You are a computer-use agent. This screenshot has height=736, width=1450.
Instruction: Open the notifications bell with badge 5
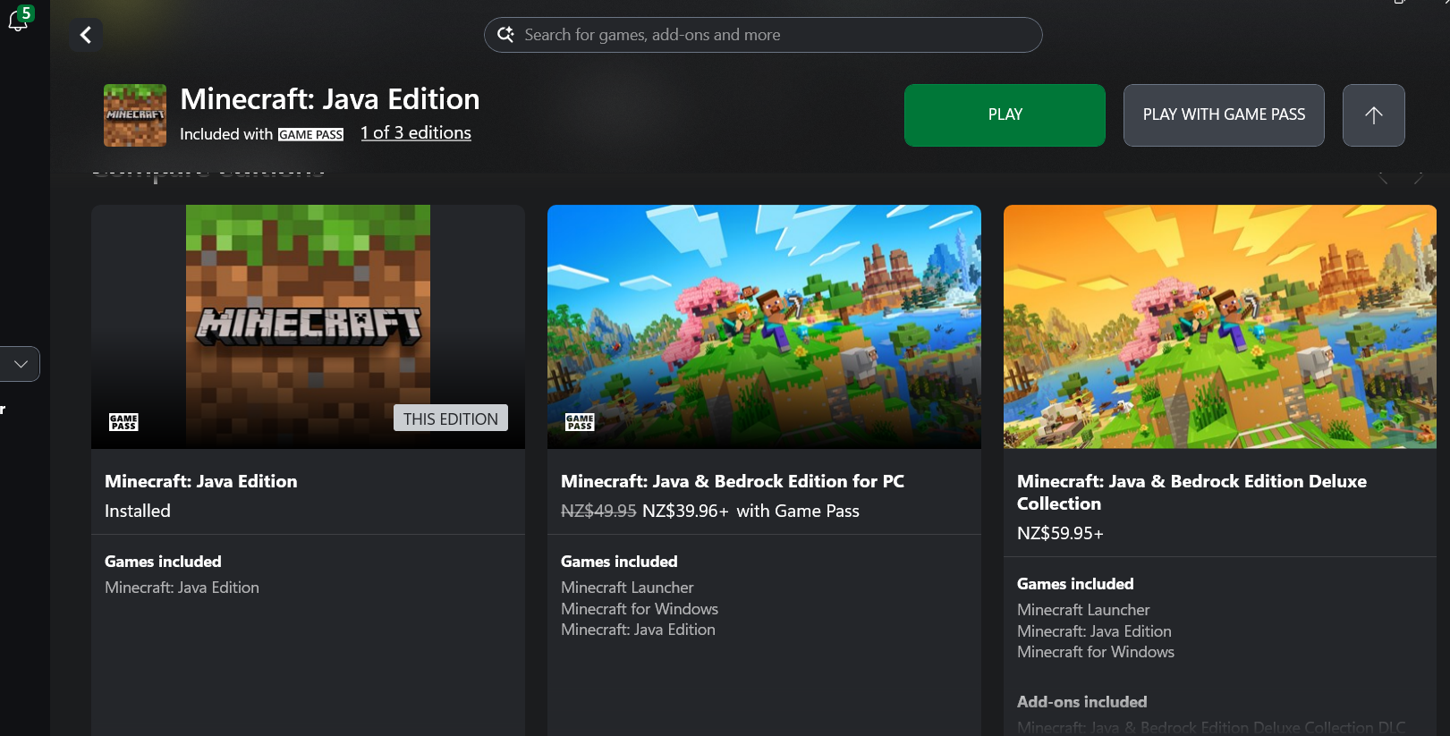[19, 19]
